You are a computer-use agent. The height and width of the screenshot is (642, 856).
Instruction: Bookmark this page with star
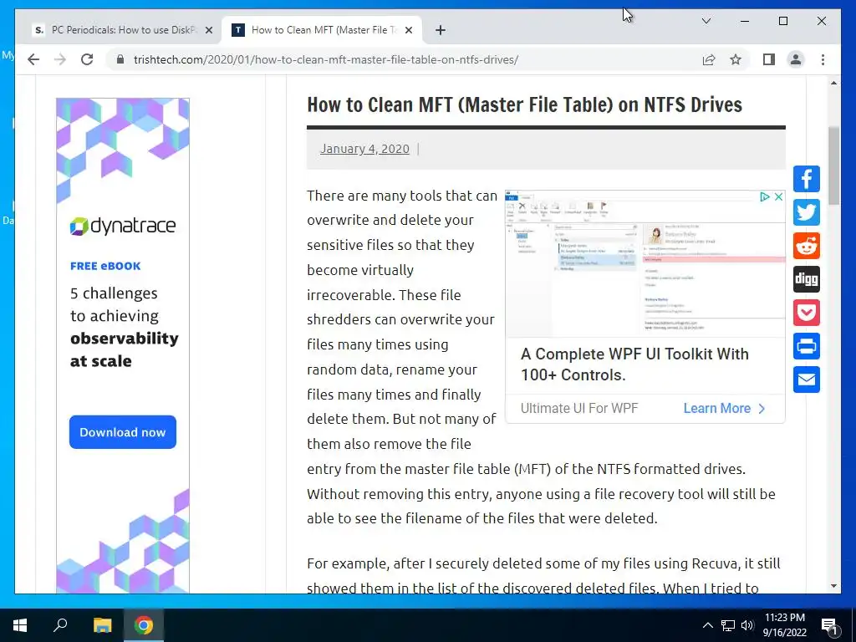click(736, 59)
